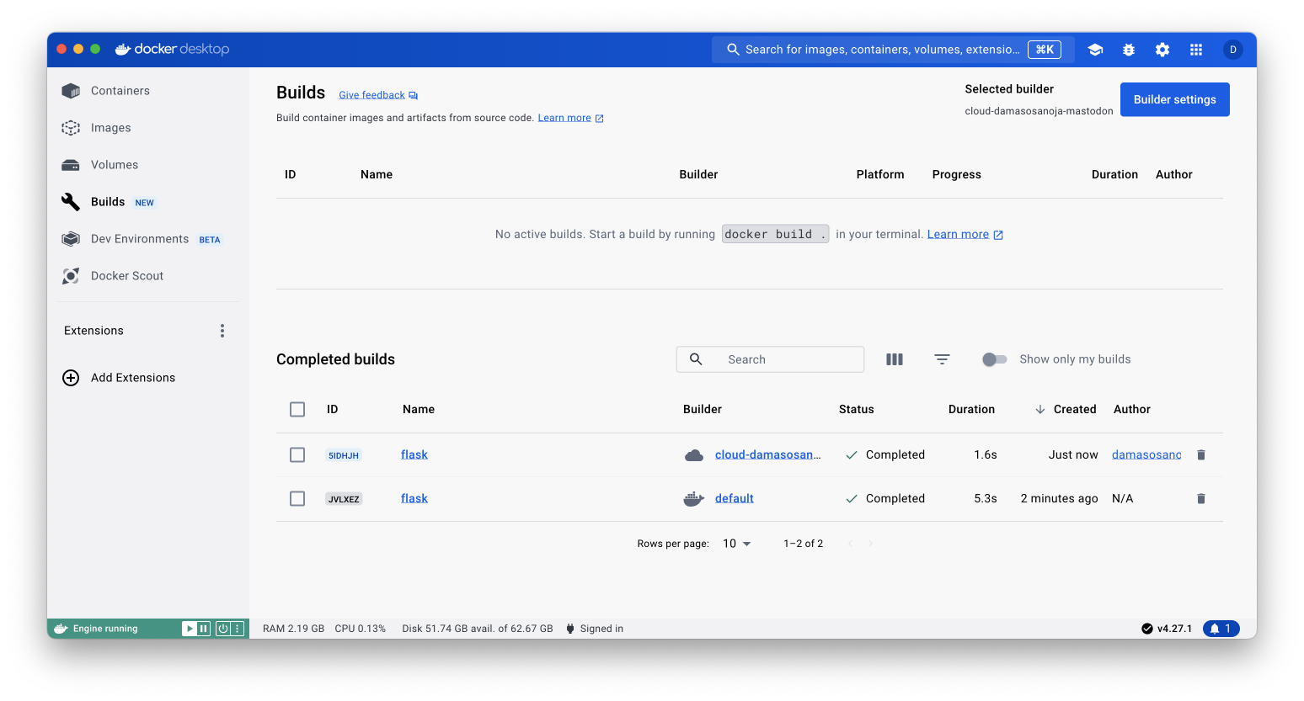Screen dimensions: 1304x701
Task: Open Docker Scout in sidebar
Action: [127, 276]
